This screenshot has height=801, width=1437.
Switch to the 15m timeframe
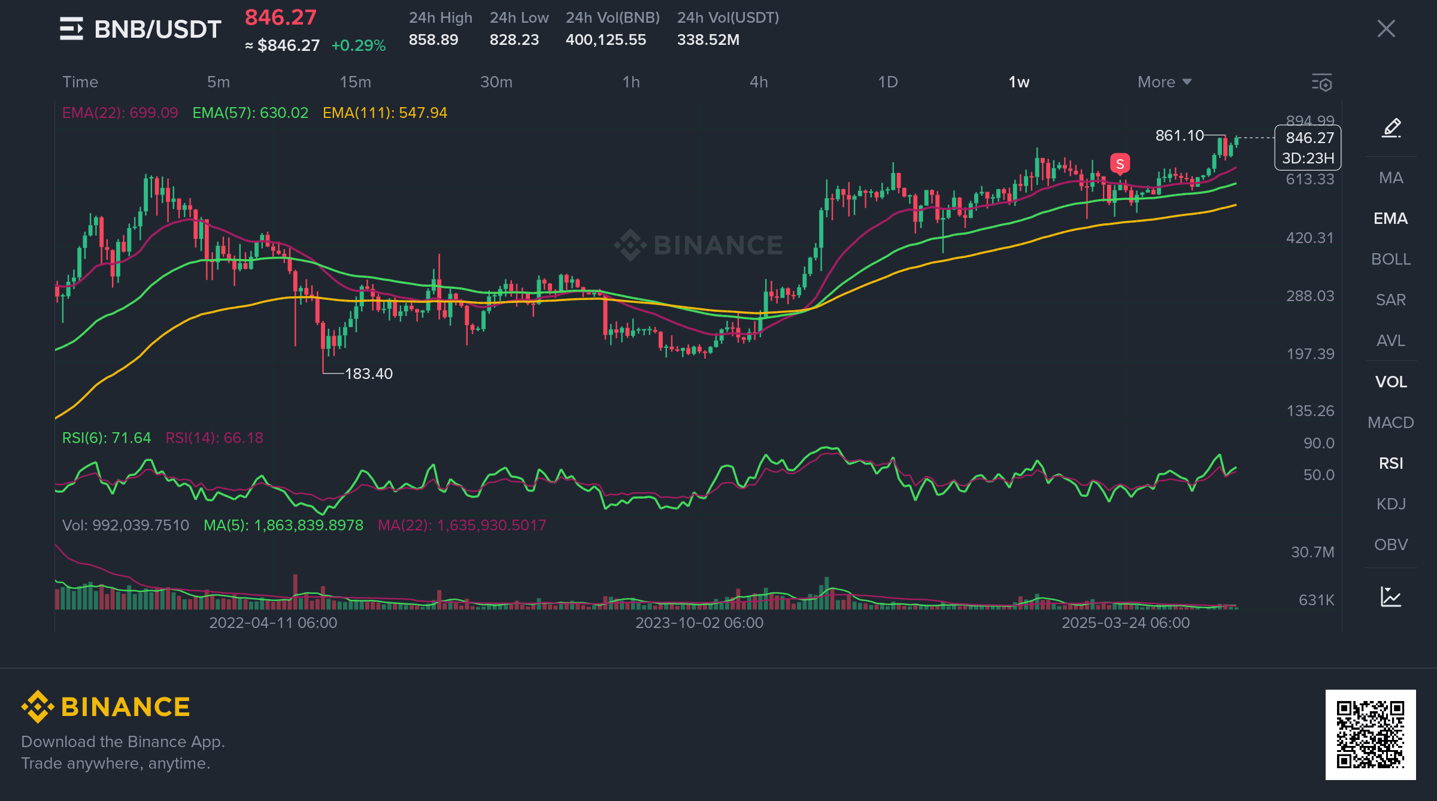[356, 82]
